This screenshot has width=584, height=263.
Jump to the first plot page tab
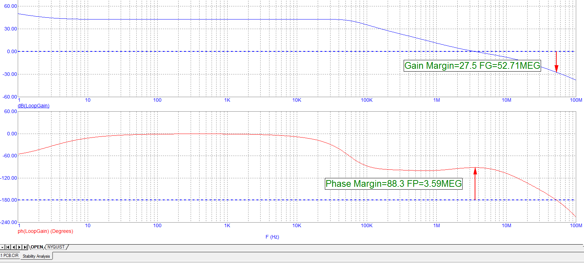point(8,247)
